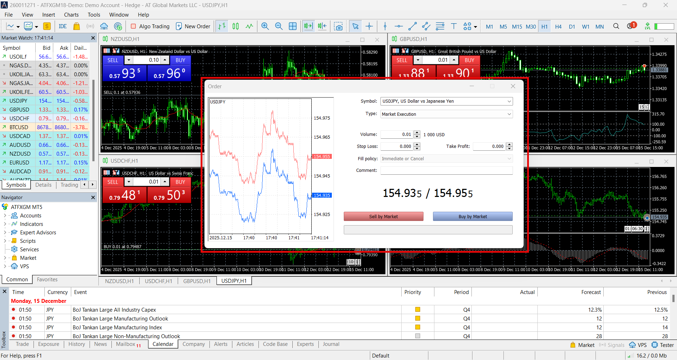Screen dimensions: 677x360
Task: Toggle the Algo Trading button
Action: [x=150, y=26]
